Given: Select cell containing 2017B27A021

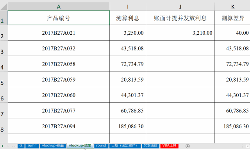Looking at the screenshot, I should (x=59, y=33).
